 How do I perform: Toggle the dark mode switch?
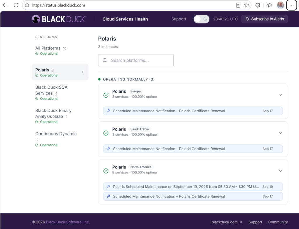[201, 19]
